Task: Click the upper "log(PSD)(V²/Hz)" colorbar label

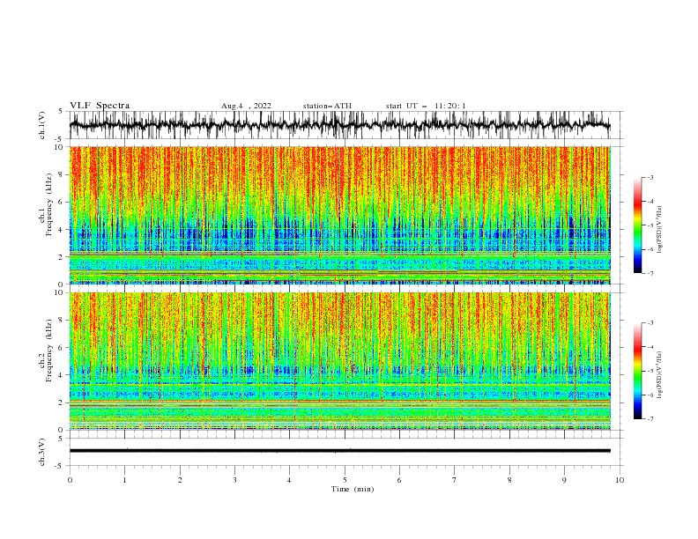Action: (x=659, y=230)
